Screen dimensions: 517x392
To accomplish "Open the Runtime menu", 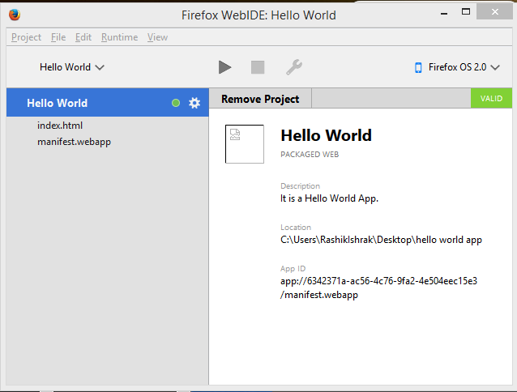I will 119,37.
